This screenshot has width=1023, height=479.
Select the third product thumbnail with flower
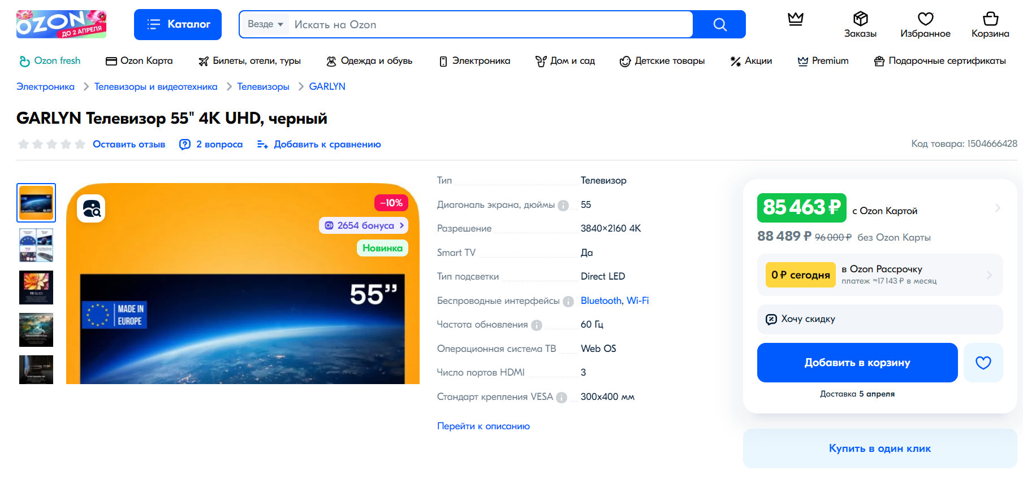36,287
